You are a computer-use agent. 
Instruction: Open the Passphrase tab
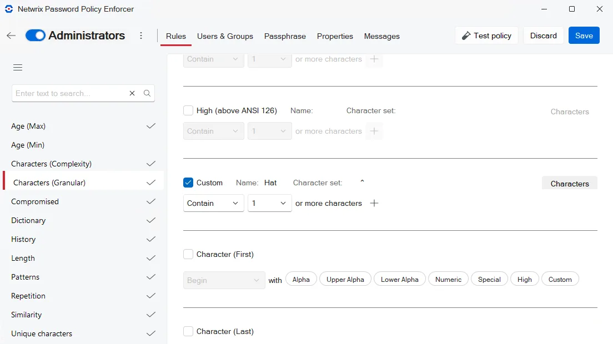(x=285, y=36)
